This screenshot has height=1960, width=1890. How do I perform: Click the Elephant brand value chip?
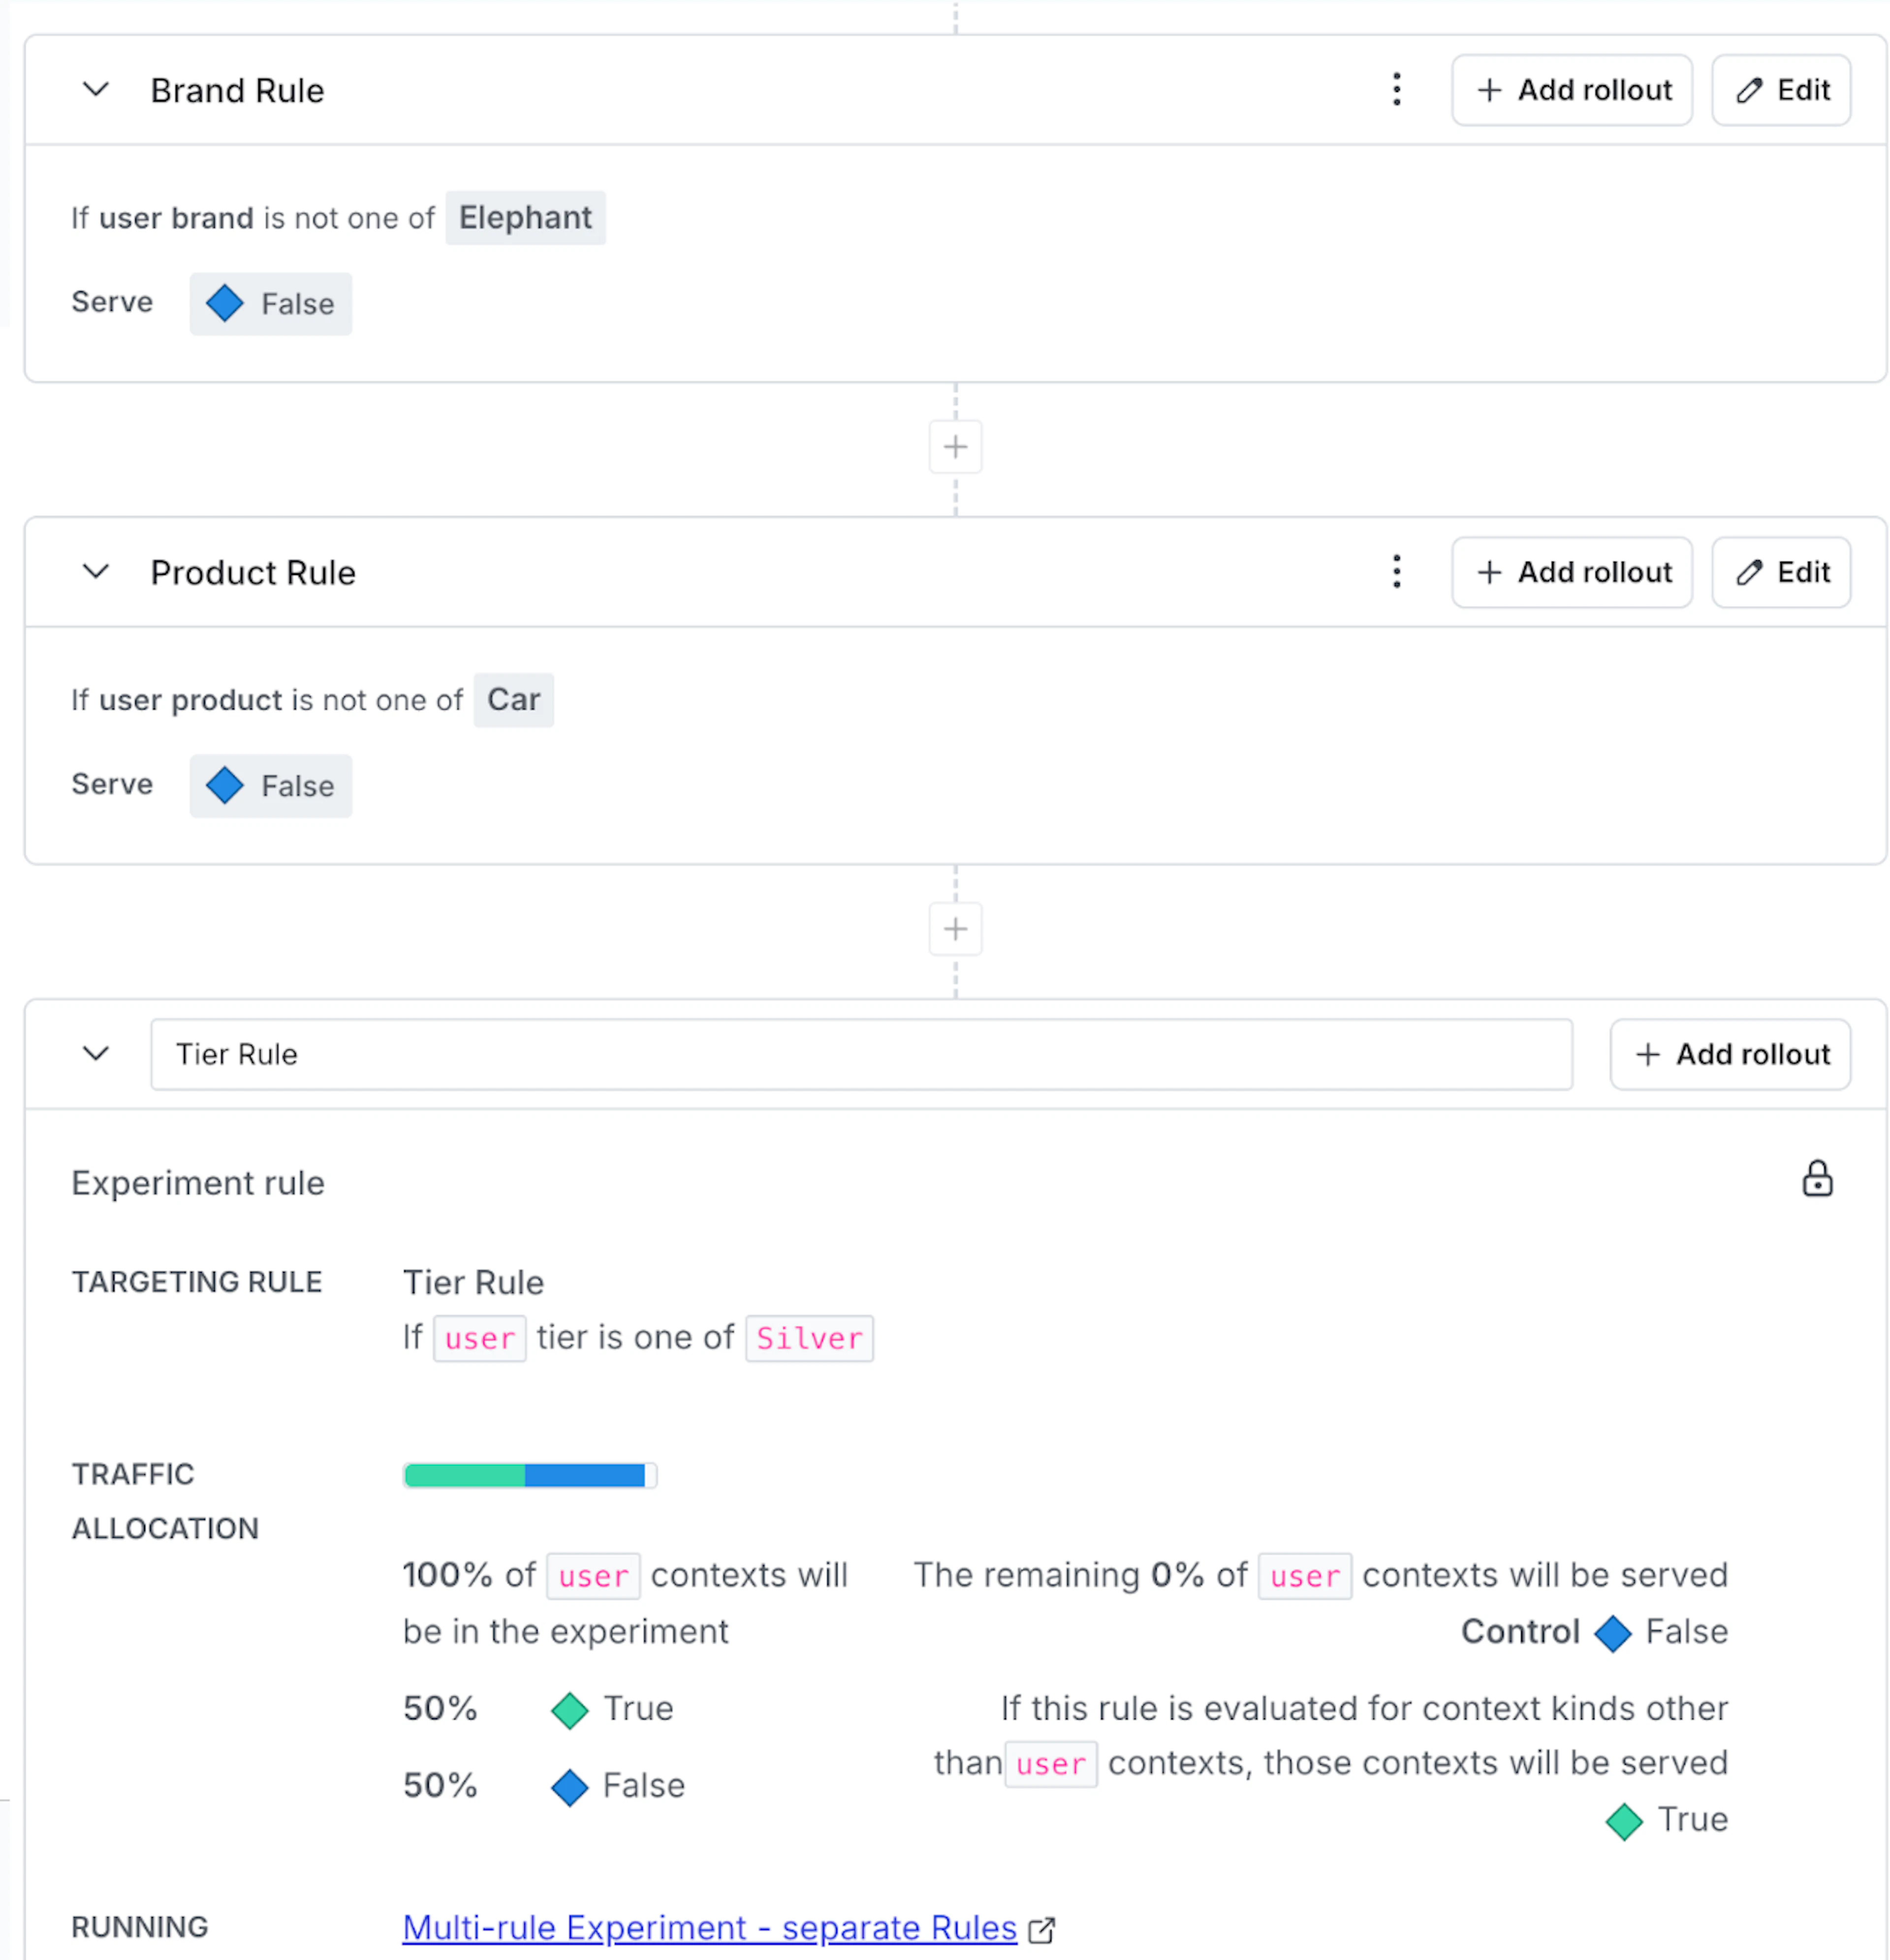[525, 218]
